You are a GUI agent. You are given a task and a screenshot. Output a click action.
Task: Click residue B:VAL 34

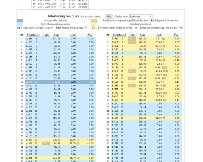[117, 158]
